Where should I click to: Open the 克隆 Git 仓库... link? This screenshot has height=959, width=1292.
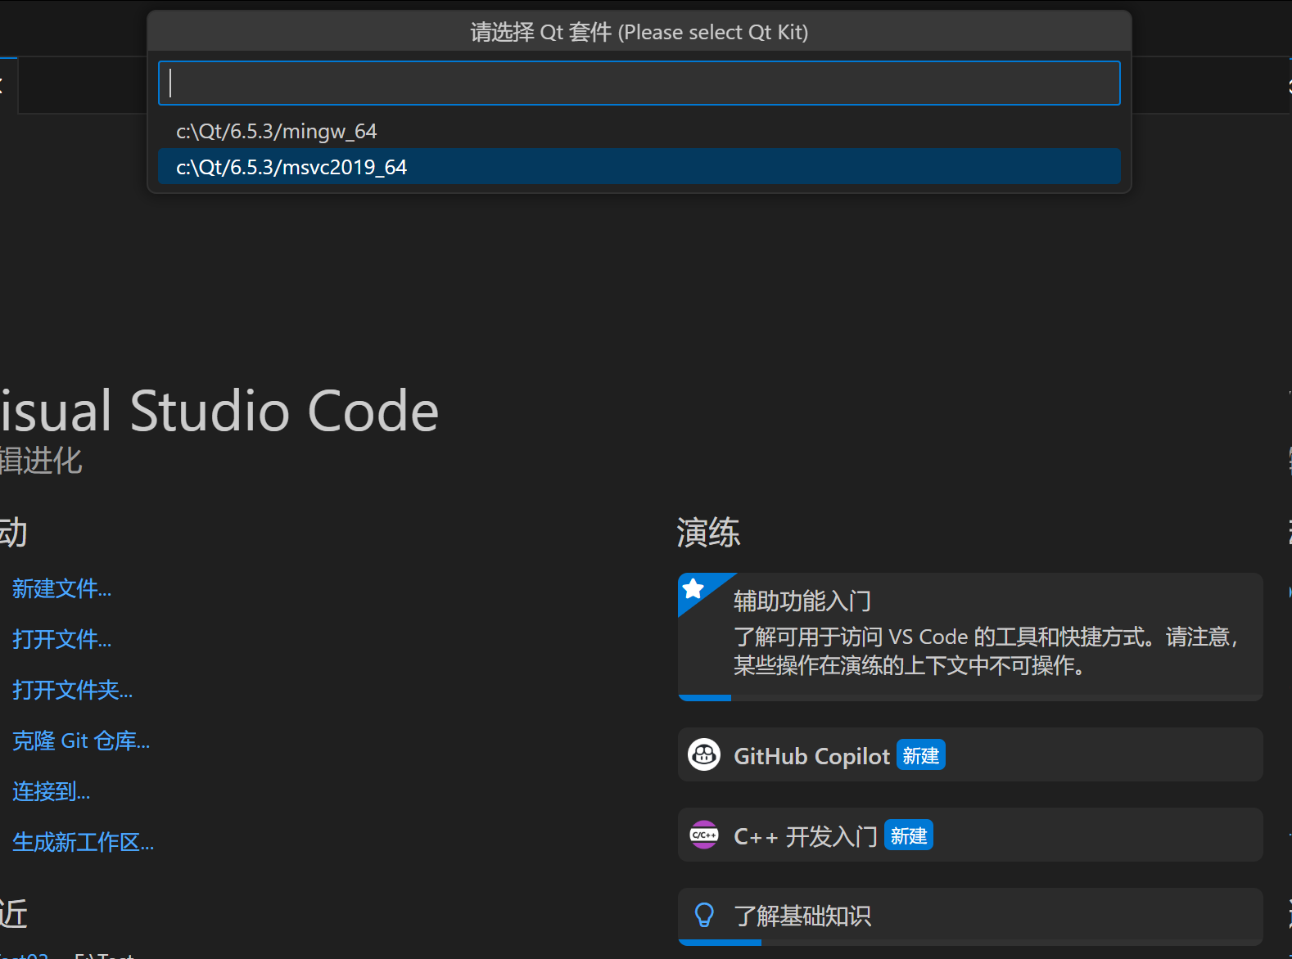80,741
